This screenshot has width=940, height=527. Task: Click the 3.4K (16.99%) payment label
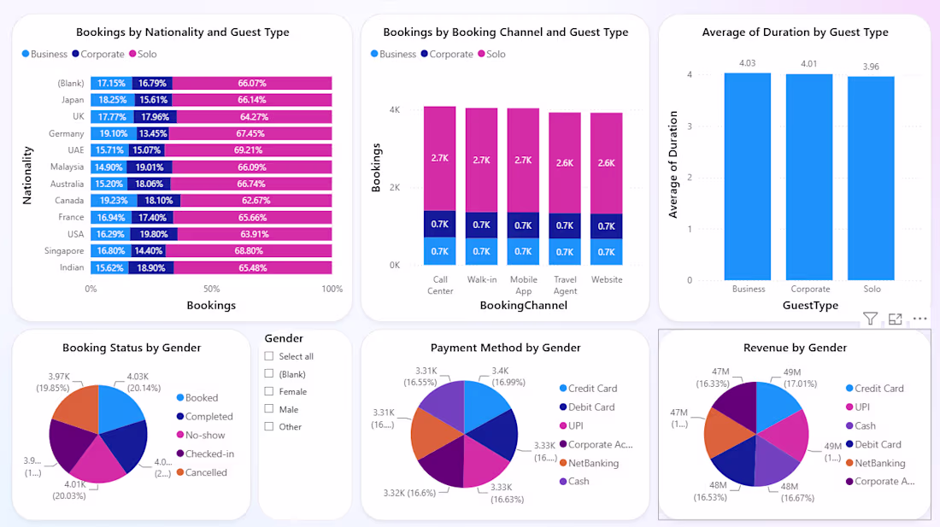click(x=508, y=376)
